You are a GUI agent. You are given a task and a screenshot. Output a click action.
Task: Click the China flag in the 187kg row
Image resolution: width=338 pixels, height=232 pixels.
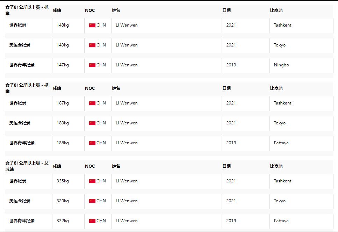[x=92, y=103]
